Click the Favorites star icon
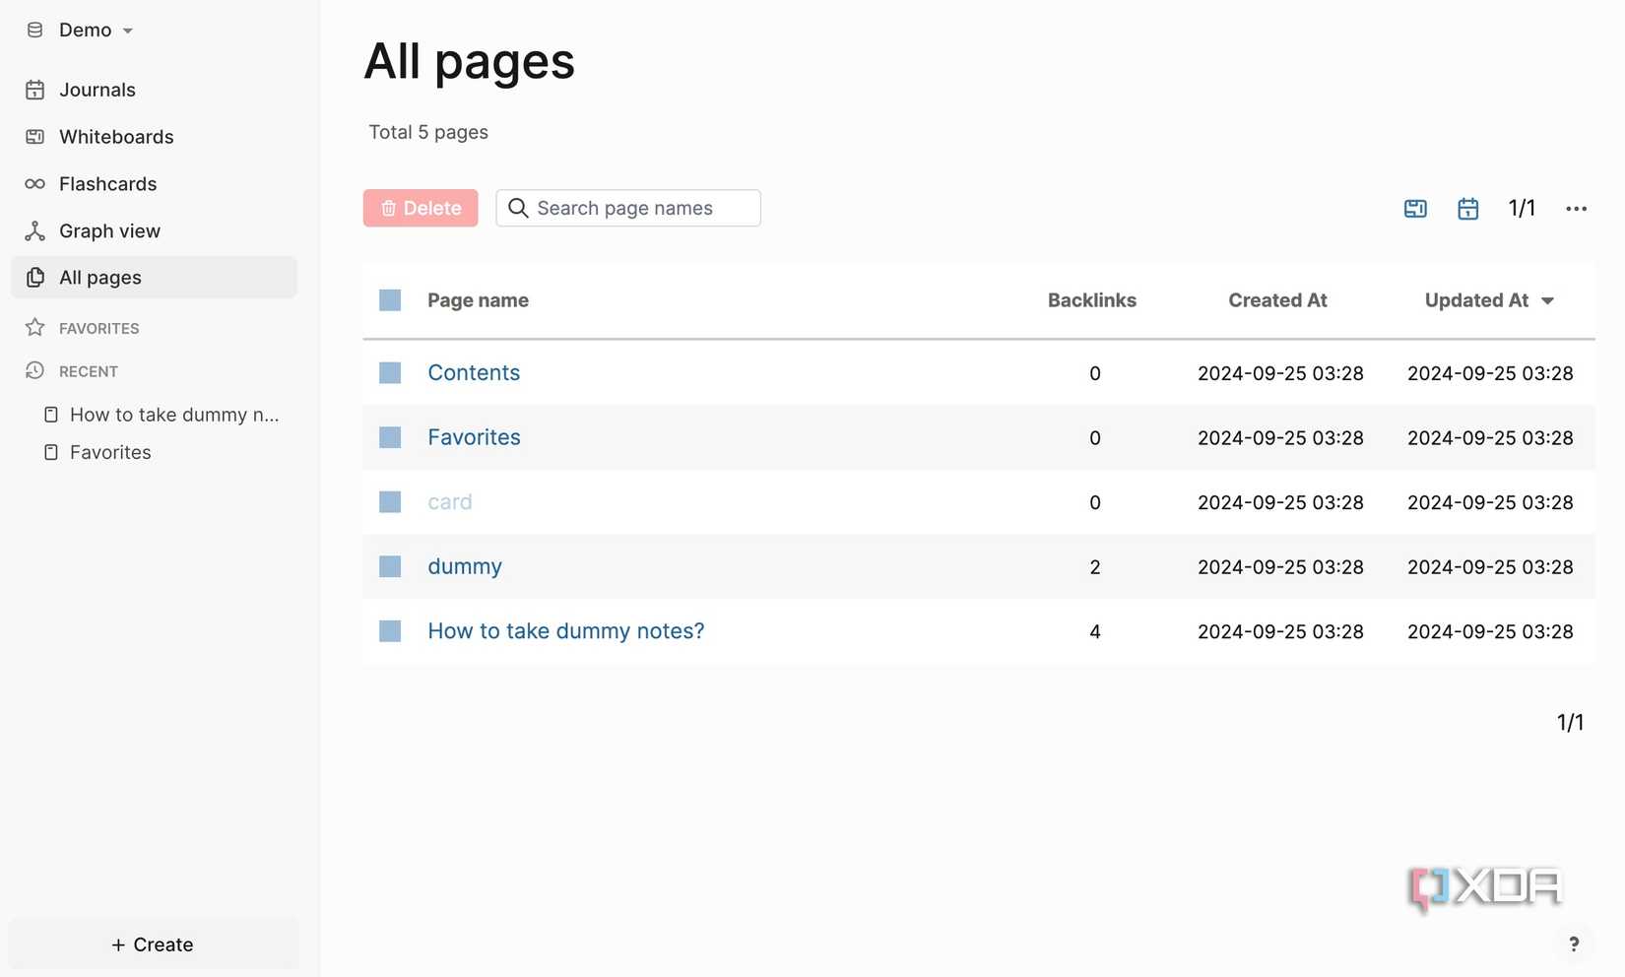 [35, 328]
